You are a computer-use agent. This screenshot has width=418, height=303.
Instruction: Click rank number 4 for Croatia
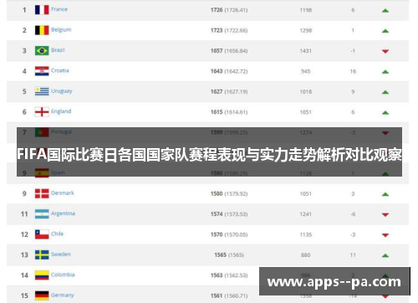coord(24,71)
